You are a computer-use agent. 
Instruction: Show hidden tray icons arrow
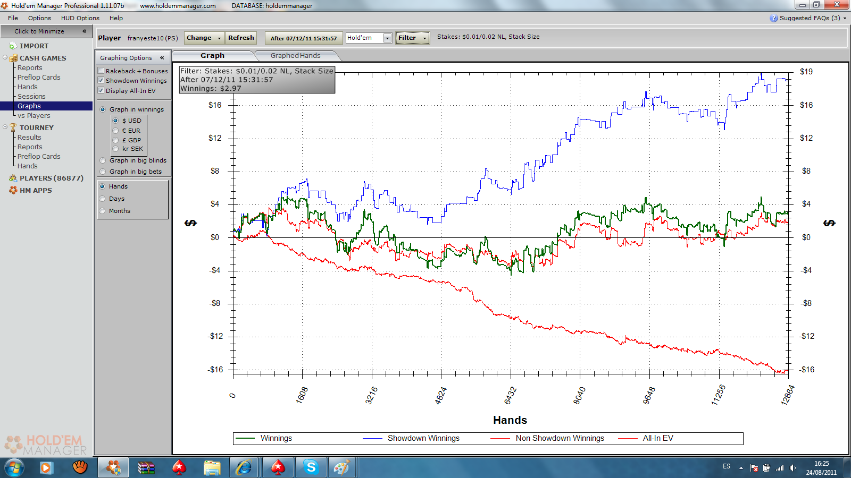click(x=741, y=468)
